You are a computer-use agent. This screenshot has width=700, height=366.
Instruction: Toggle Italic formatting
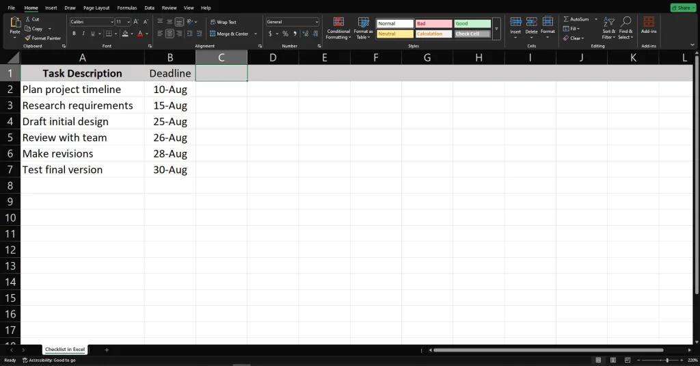point(83,34)
